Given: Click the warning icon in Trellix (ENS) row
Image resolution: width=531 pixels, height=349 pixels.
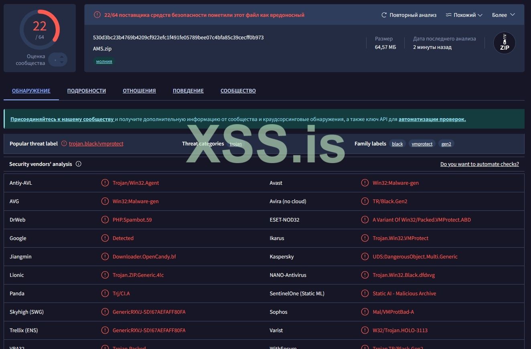Looking at the screenshot, I should (x=105, y=330).
